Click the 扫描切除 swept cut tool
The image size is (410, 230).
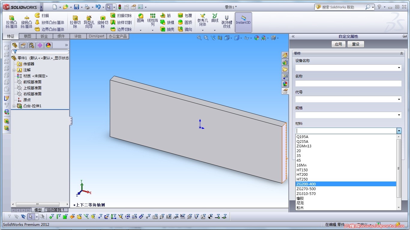tap(121, 16)
